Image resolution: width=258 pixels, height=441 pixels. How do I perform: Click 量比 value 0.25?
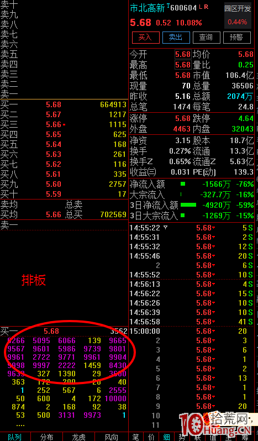point(246,65)
